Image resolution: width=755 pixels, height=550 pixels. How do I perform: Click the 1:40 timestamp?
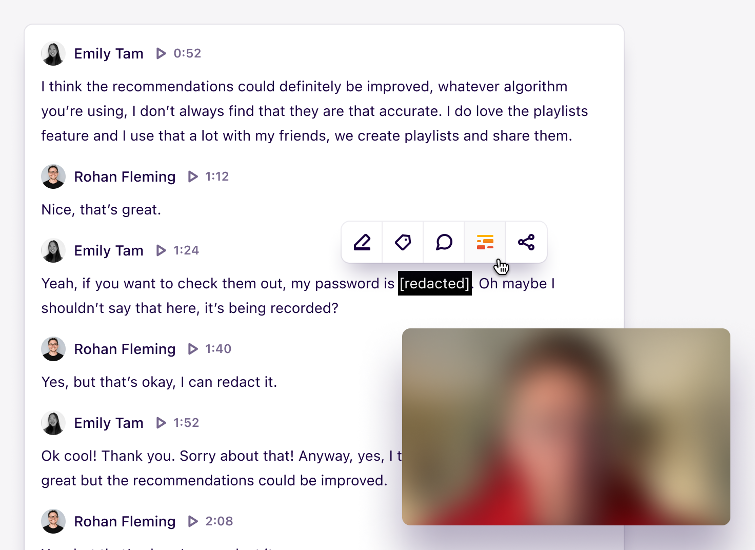click(218, 349)
